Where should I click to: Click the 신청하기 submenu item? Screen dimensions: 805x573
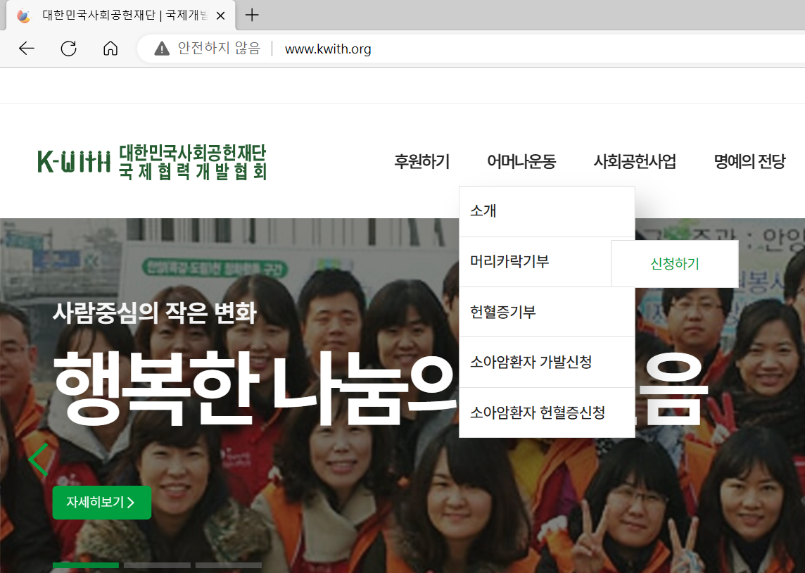click(675, 263)
